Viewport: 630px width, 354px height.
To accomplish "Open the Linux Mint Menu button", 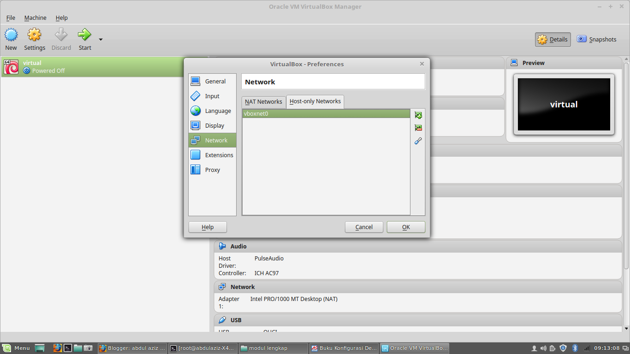I will pyautogui.click(x=16, y=348).
